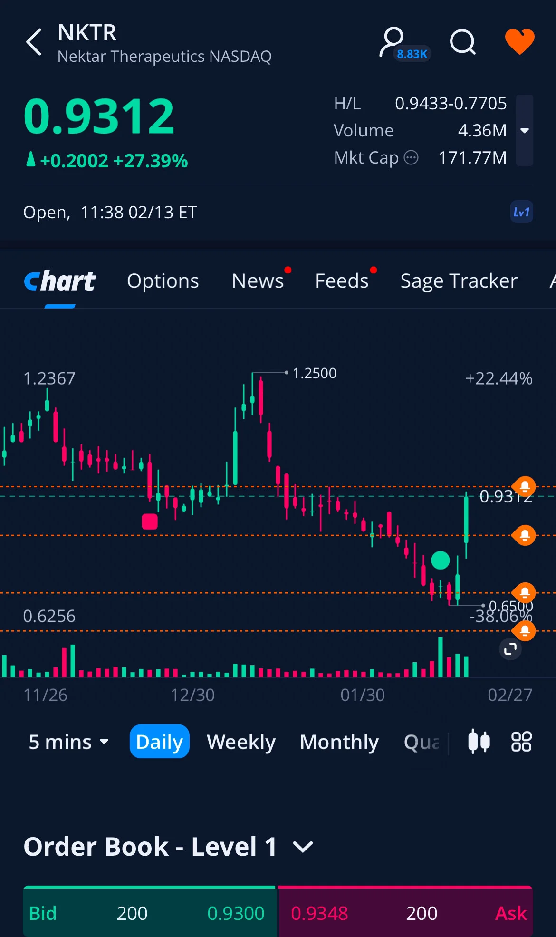556x937 pixels.
Task: Go to the Feeds tab
Action: coord(342,281)
